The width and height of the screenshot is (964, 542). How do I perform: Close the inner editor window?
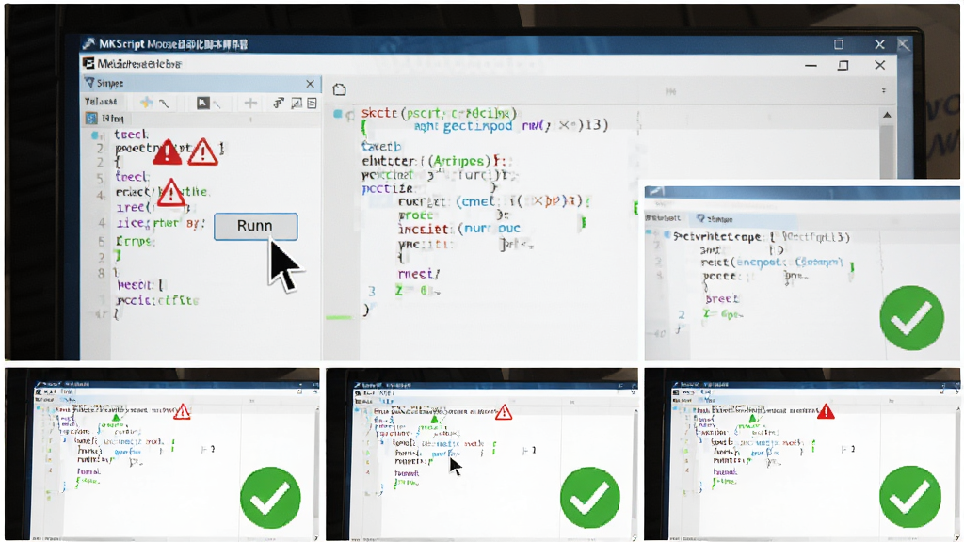[x=880, y=65]
